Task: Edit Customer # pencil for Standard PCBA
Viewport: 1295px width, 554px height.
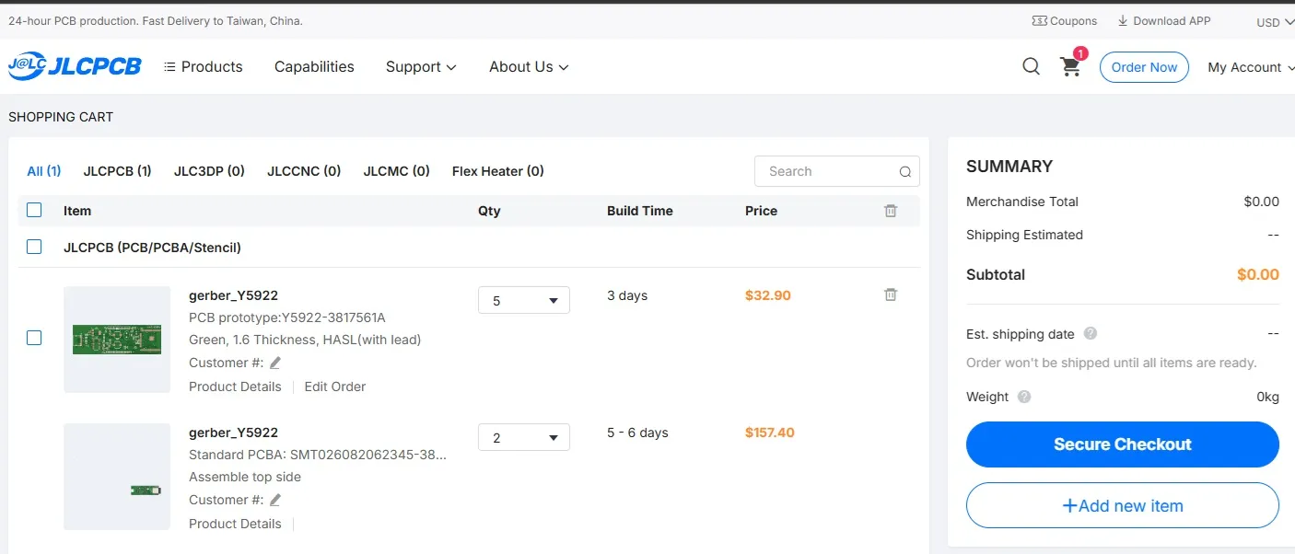Action: click(x=274, y=500)
